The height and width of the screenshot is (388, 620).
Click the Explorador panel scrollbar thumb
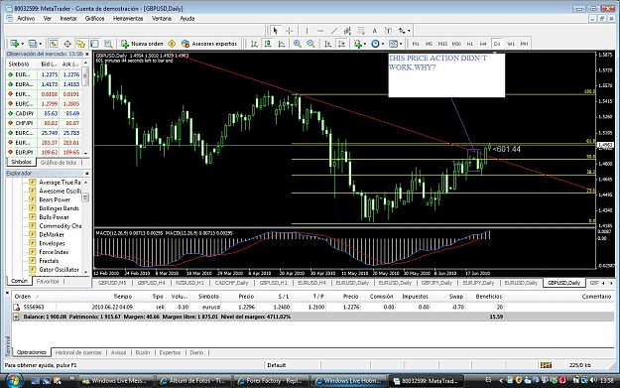[x=85, y=196]
